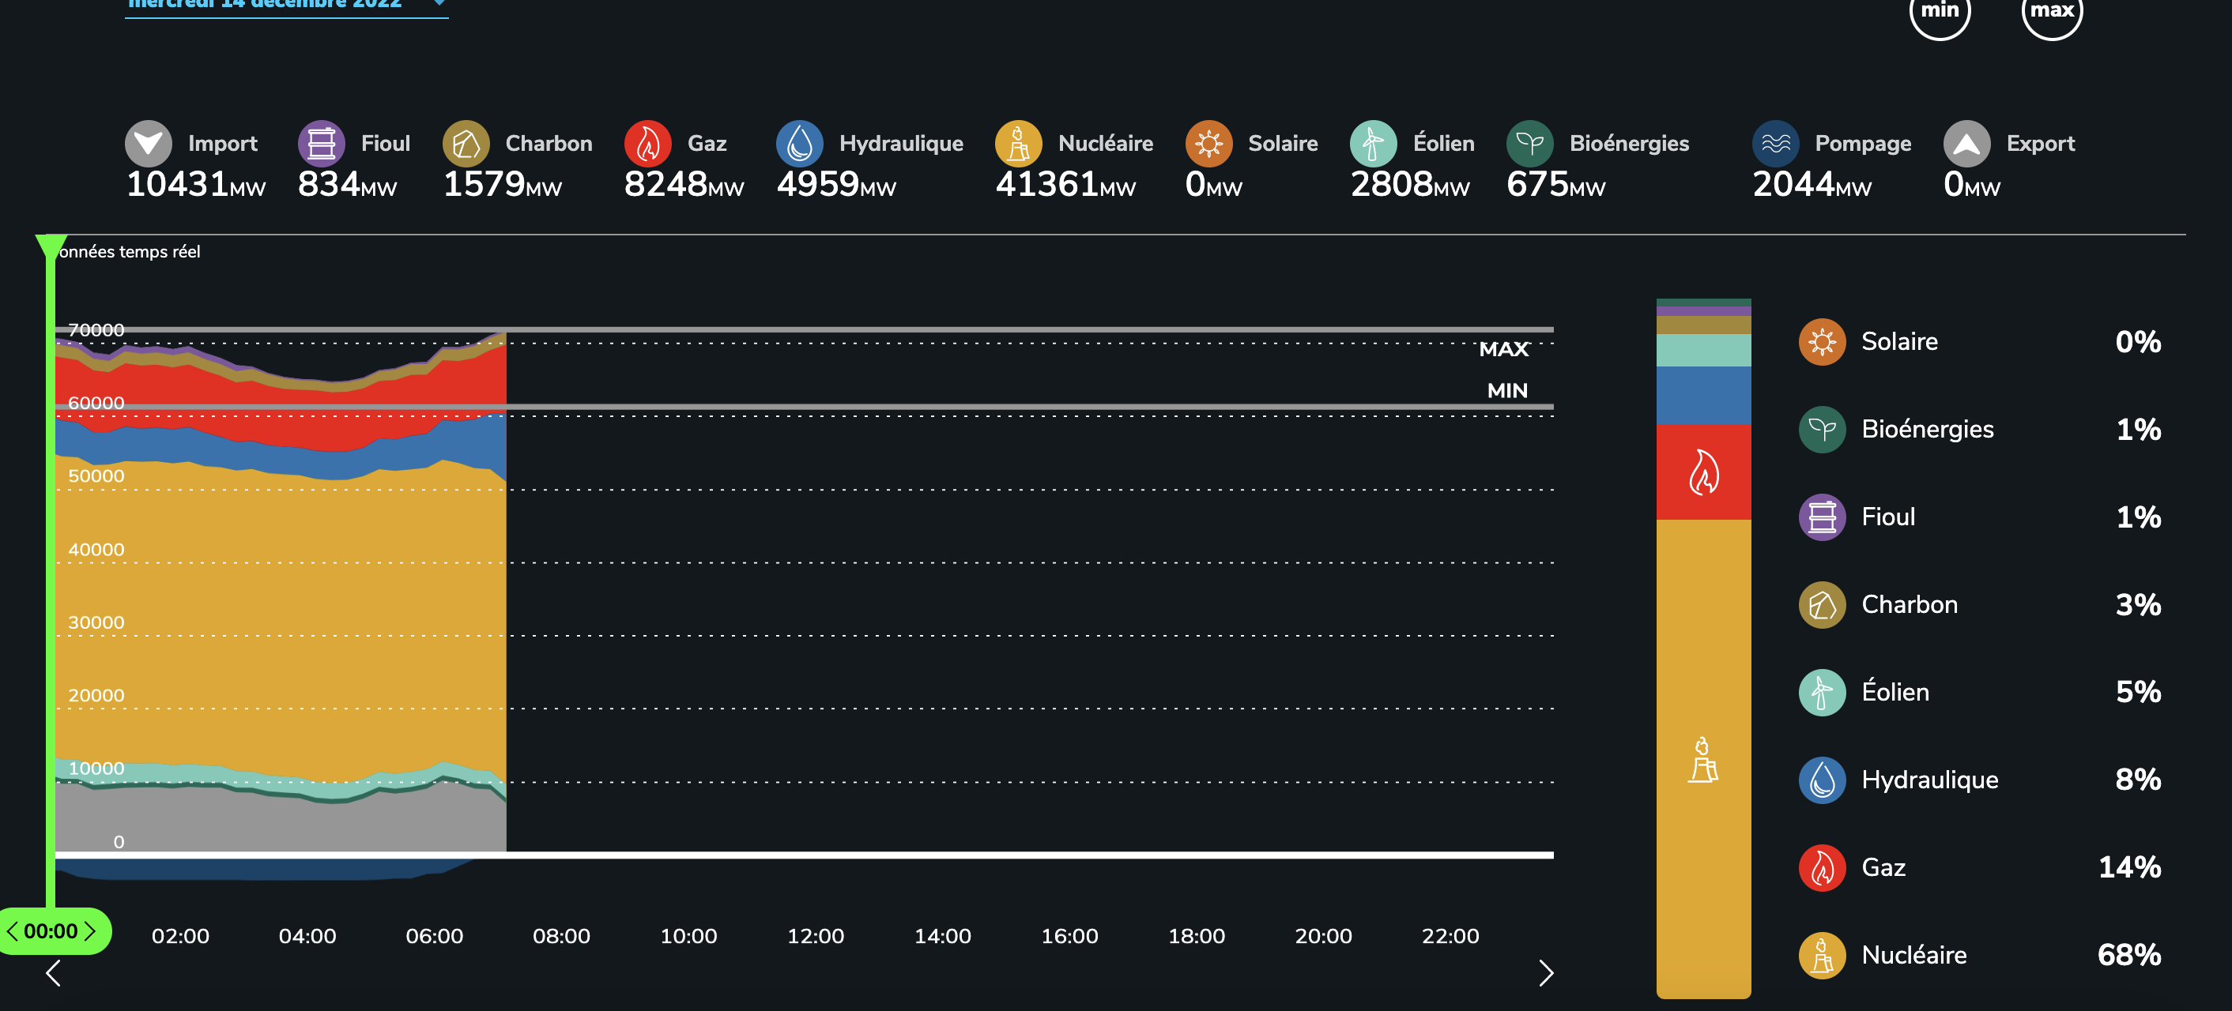Click the Éolien turbine icon in top row
Screen dimensions: 2232x1011
click(1374, 144)
